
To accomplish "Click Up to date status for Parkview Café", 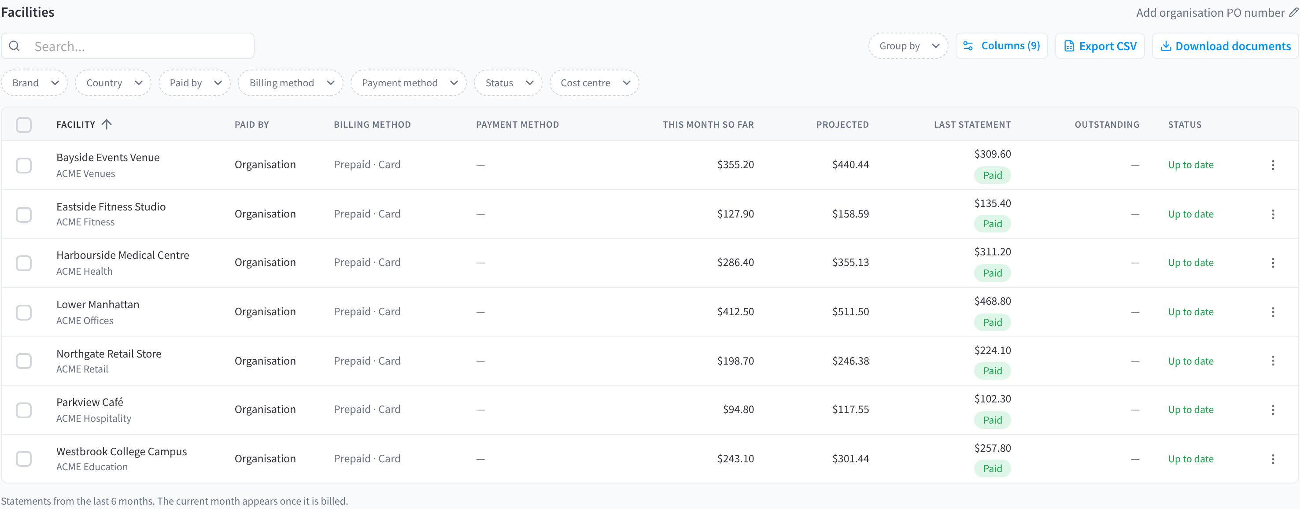I will tap(1190, 409).
